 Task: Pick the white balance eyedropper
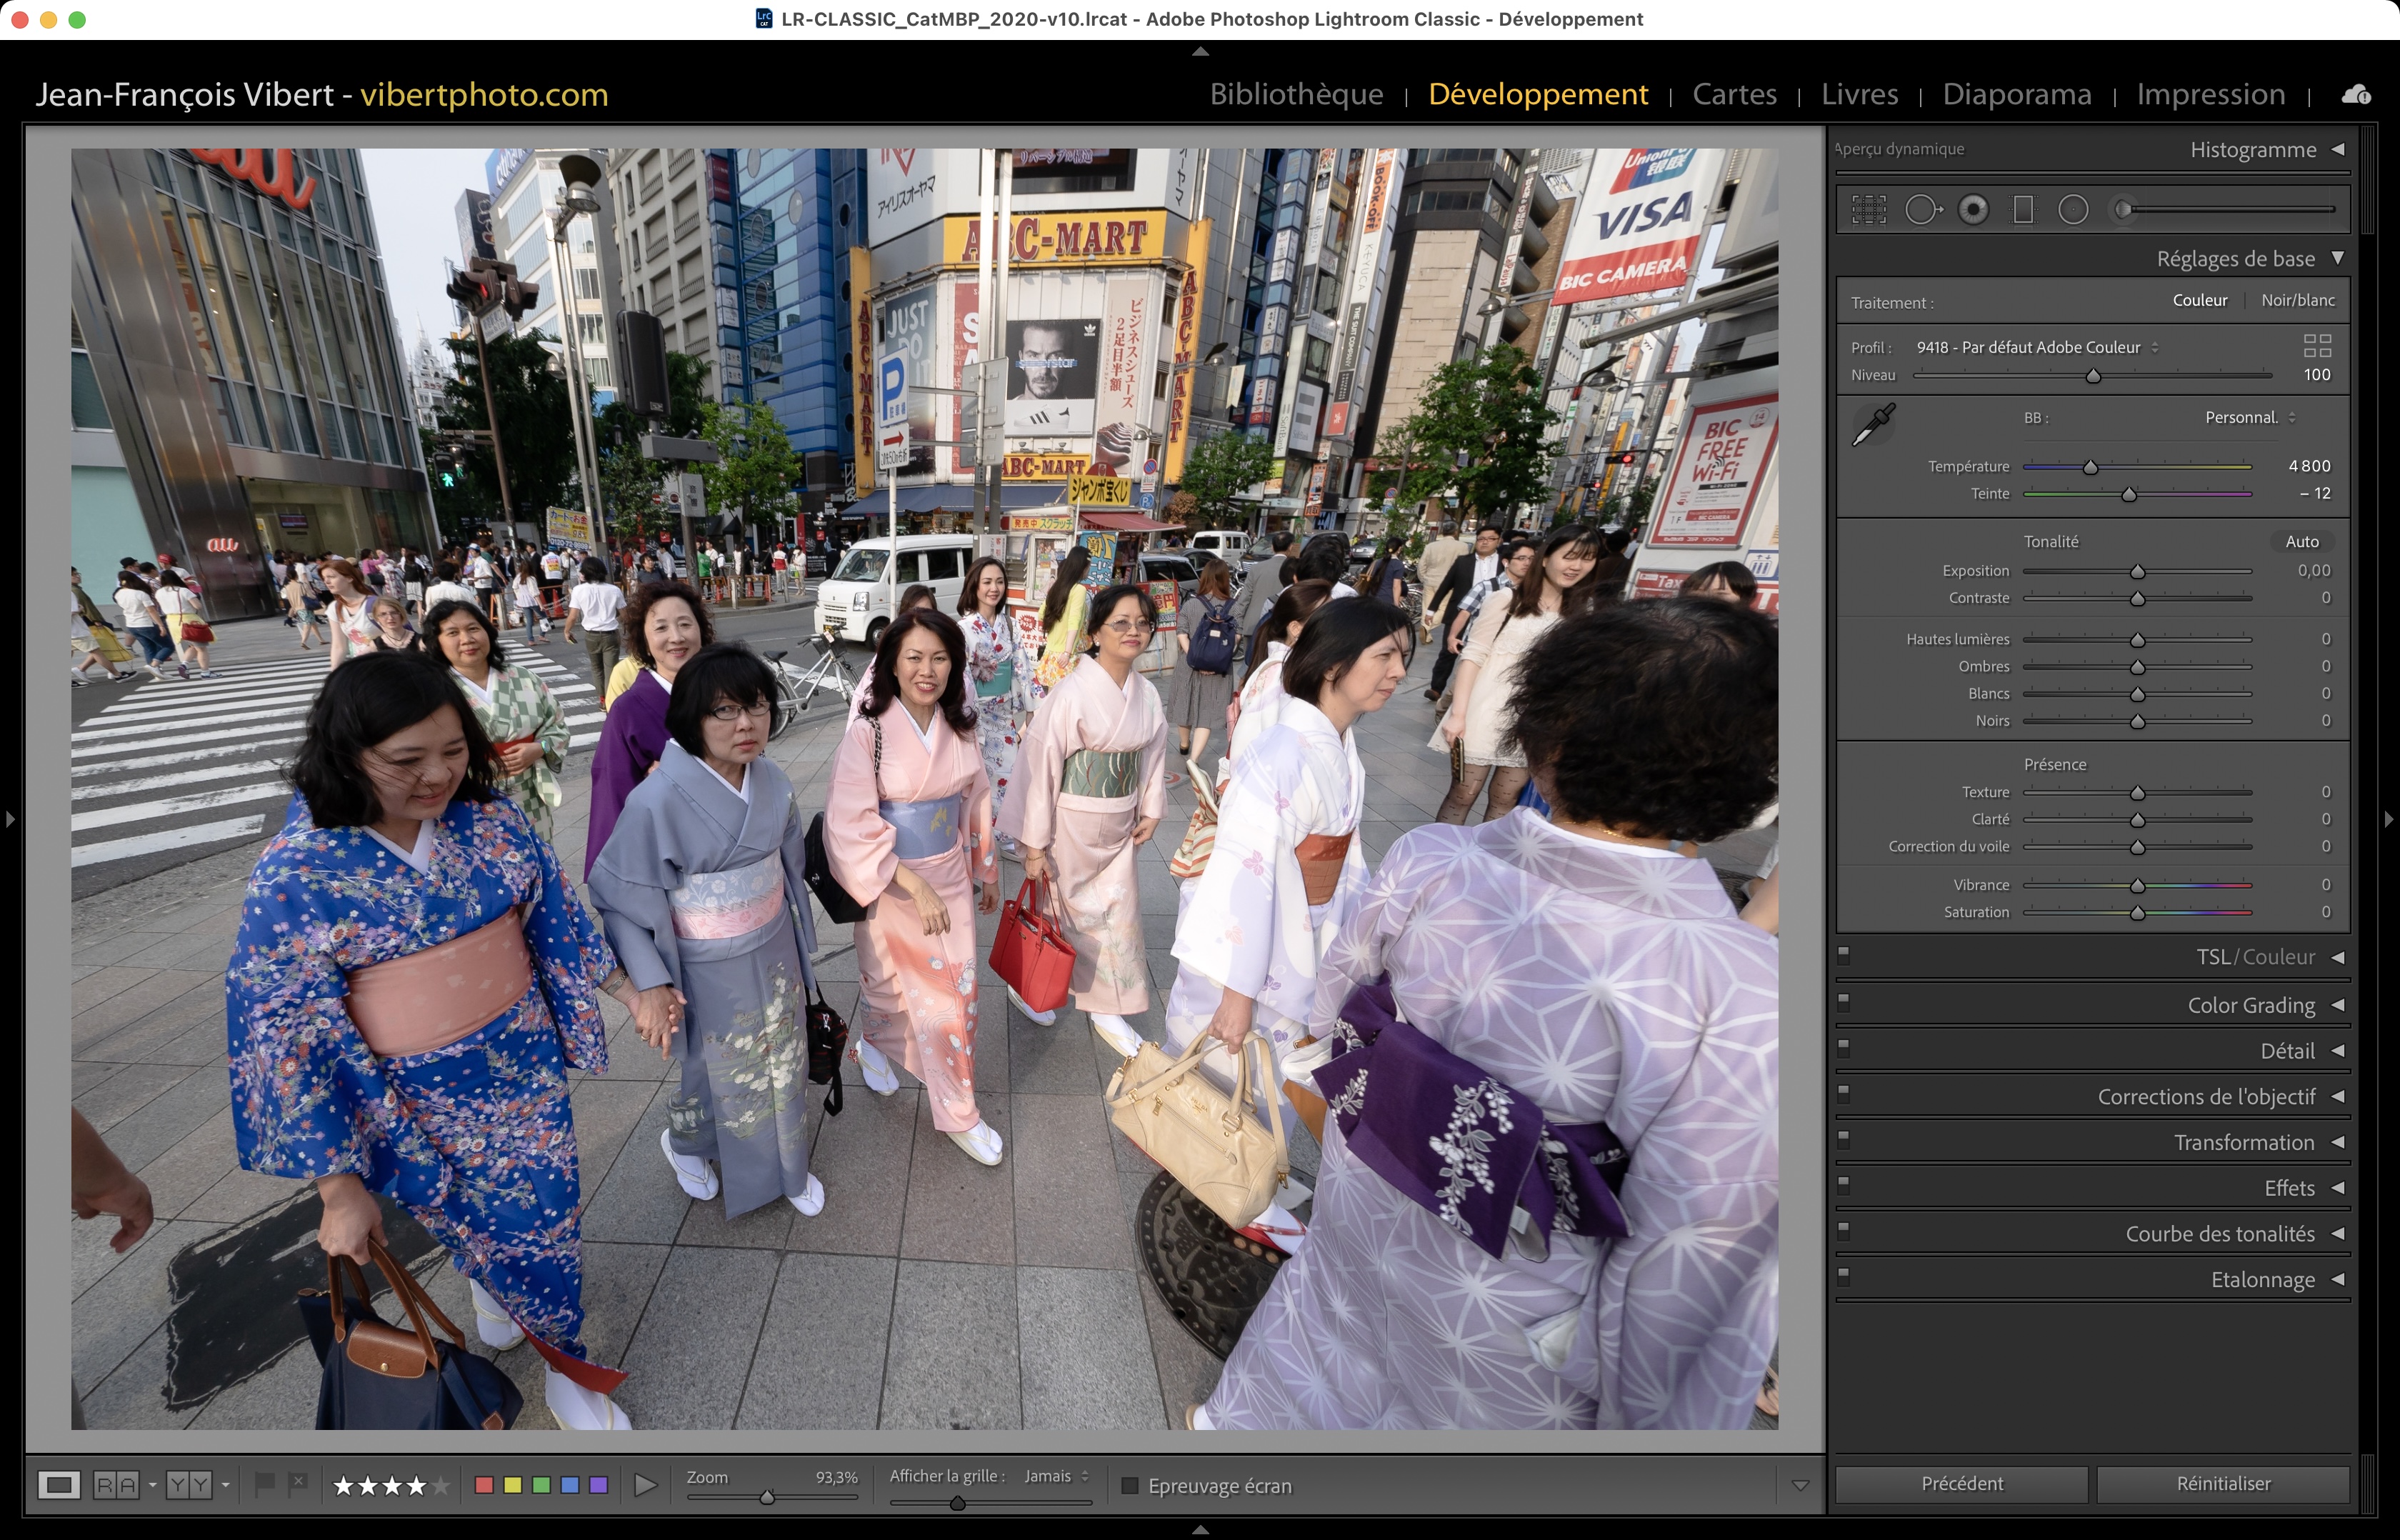click(1873, 425)
